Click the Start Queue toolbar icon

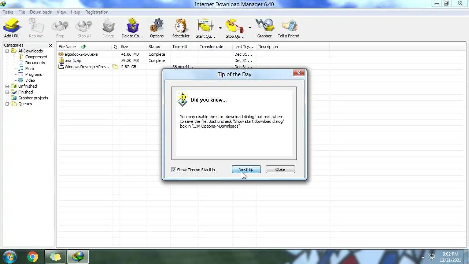point(205,28)
